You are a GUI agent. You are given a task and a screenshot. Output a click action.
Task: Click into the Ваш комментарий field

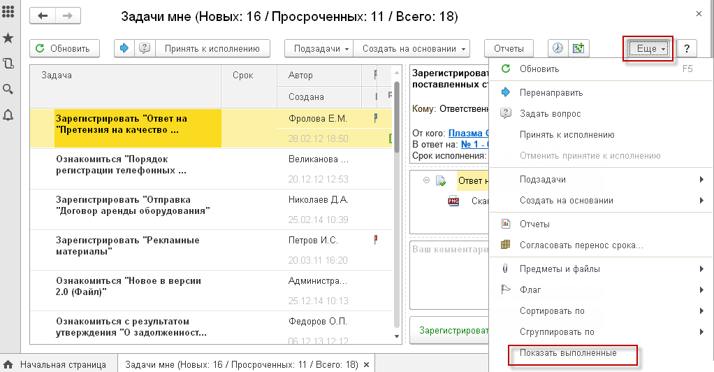447,273
